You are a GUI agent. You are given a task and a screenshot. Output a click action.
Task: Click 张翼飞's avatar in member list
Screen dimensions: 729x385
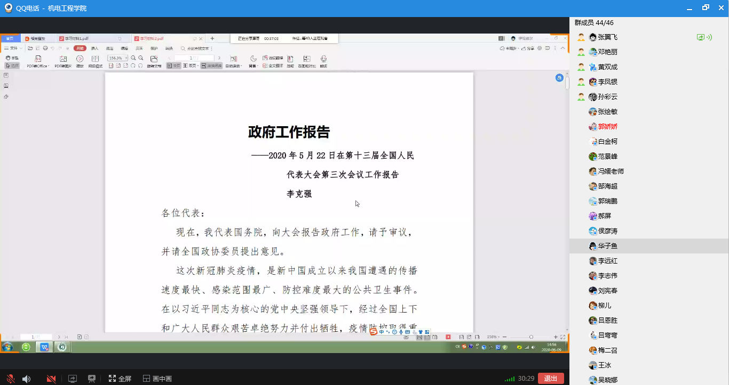(x=592, y=37)
